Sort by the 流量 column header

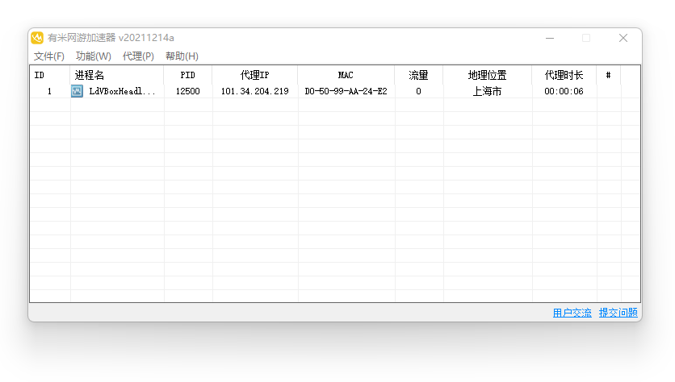[x=418, y=75]
